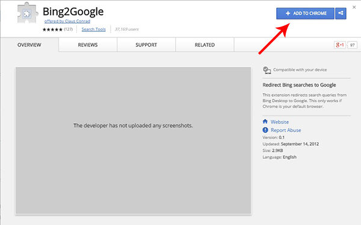361x225 pixels.
Task: Open the offered by Claus Conrad link
Action: point(67,21)
